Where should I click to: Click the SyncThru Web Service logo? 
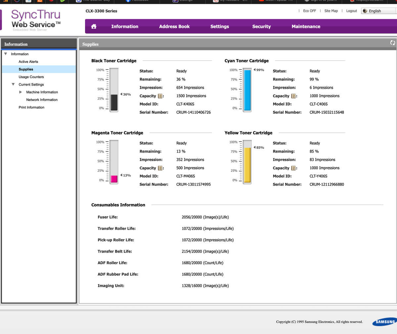[x=36, y=20]
